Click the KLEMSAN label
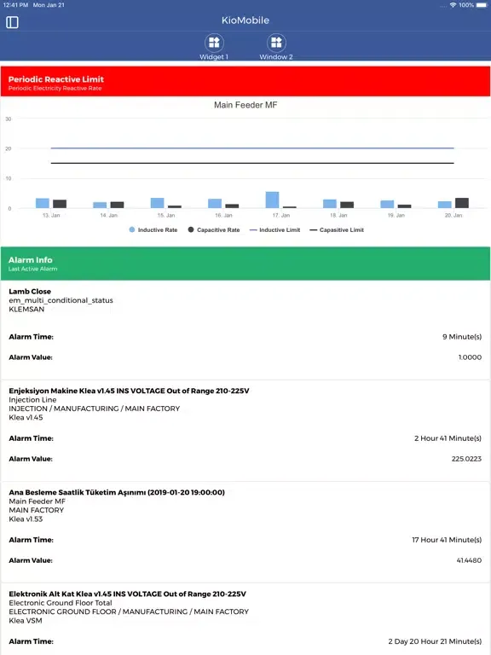Image resolution: width=491 pixels, height=655 pixels. click(26, 309)
